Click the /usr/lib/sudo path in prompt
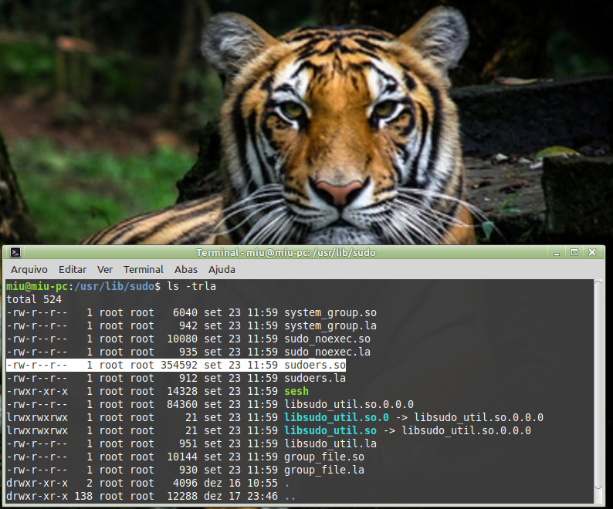The image size is (613, 509). [x=114, y=286]
